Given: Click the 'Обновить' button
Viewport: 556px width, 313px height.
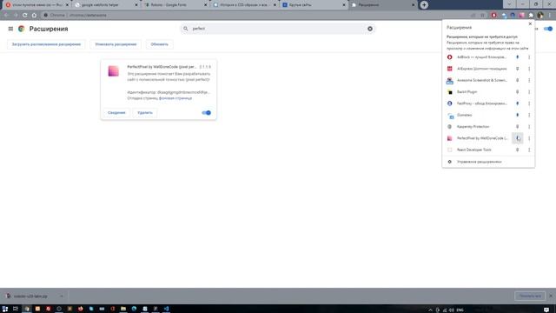Looking at the screenshot, I should click(159, 44).
